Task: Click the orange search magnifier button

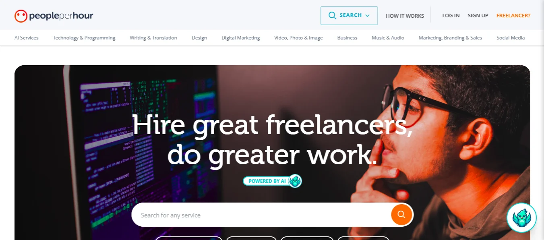Action: (x=401, y=214)
